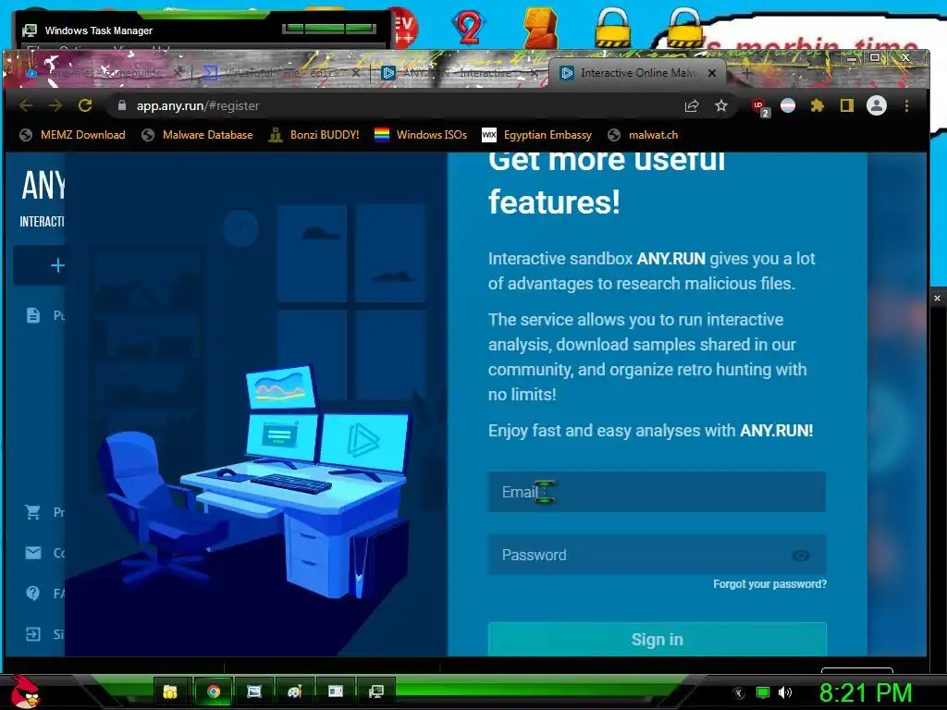947x710 pixels.
Task: Click the green network tray icon
Action: [x=763, y=692]
